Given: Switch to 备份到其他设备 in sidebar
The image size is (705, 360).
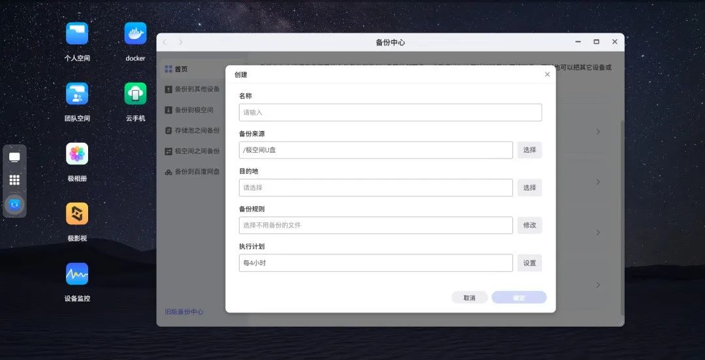Looking at the screenshot, I should pyautogui.click(x=196, y=89).
